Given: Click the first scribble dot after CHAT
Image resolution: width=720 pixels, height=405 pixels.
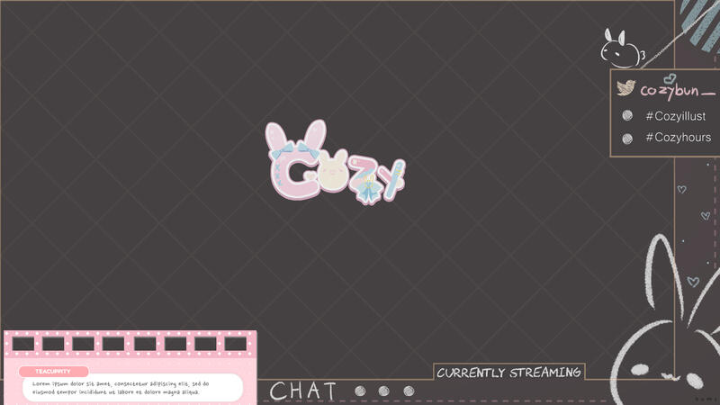Looking at the screenshot, I should pyautogui.click(x=361, y=391).
